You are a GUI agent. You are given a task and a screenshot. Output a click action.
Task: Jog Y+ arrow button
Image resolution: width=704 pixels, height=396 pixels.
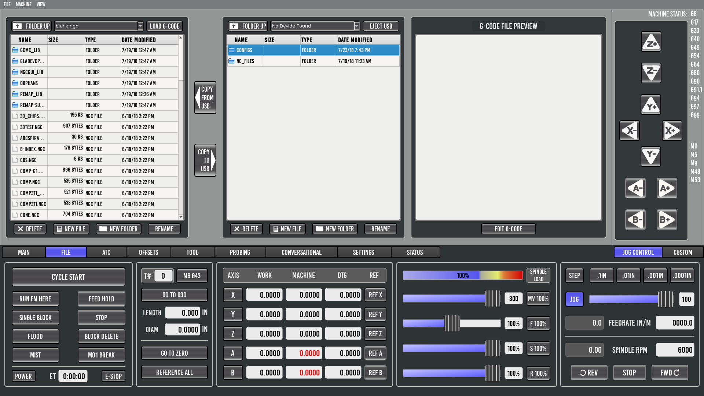pos(651,105)
